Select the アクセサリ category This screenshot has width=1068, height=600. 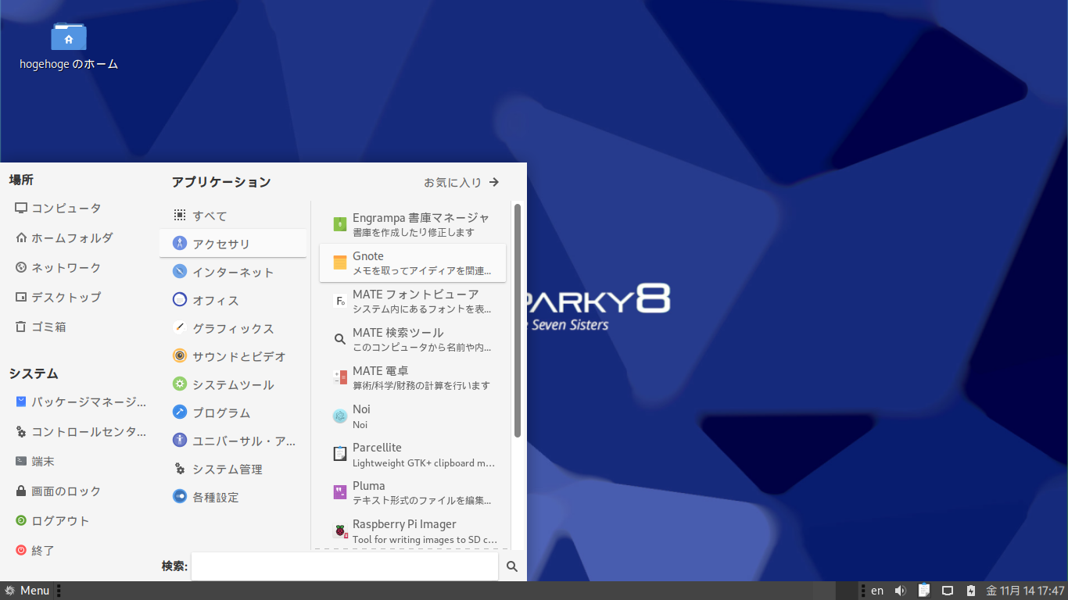point(233,244)
